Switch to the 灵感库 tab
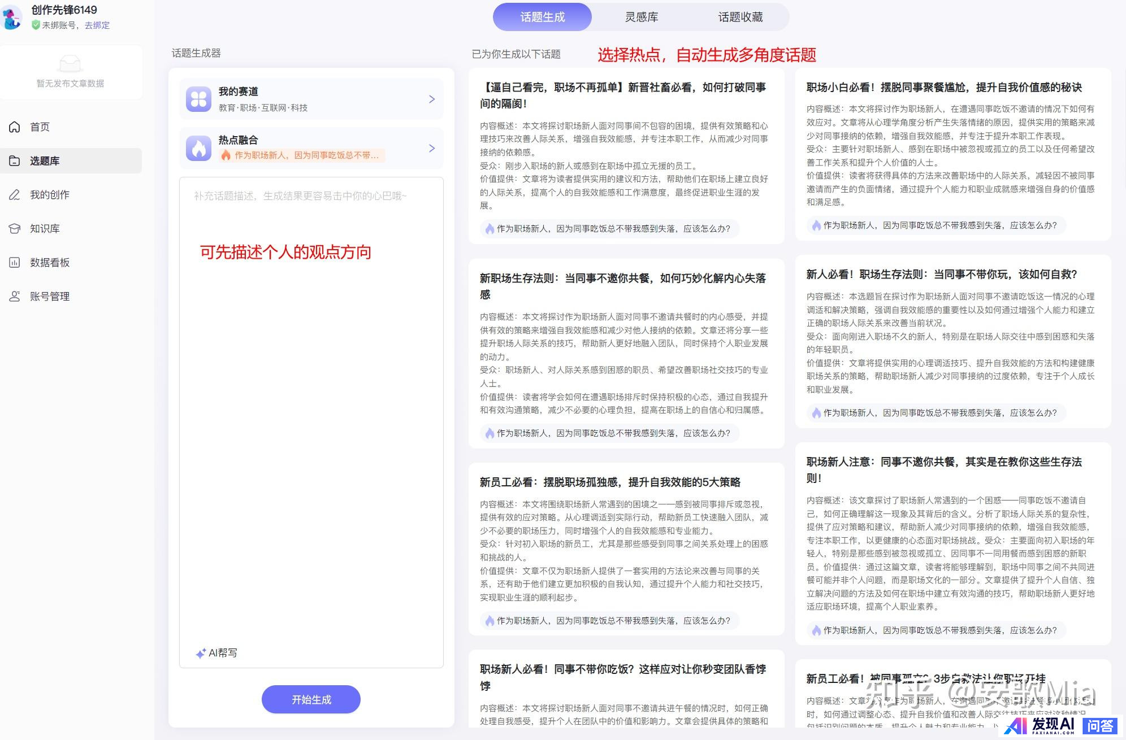The height and width of the screenshot is (740, 1126). (641, 17)
